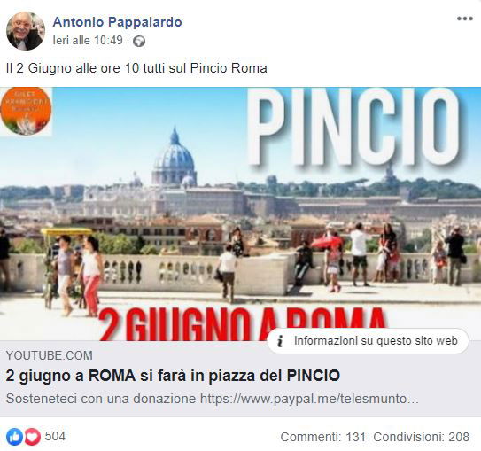View 'Condivisioni: 208' shares
Viewport: 481px width, 451px height.
[421, 437]
